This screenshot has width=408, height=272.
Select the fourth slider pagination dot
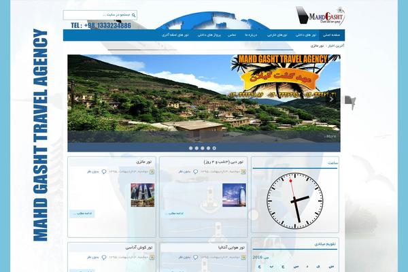(209, 148)
